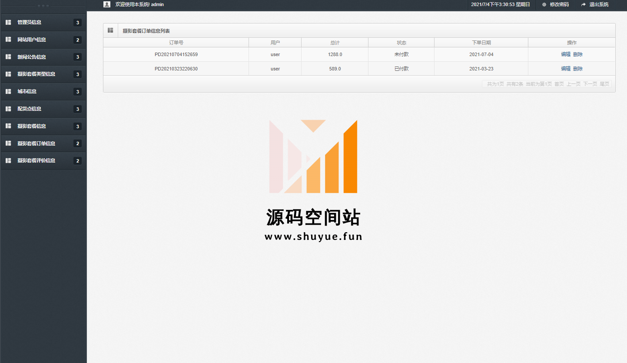Click the 摄影套餐评价信息 sidebar icon
627x363 pixels.
pos(8,161)
